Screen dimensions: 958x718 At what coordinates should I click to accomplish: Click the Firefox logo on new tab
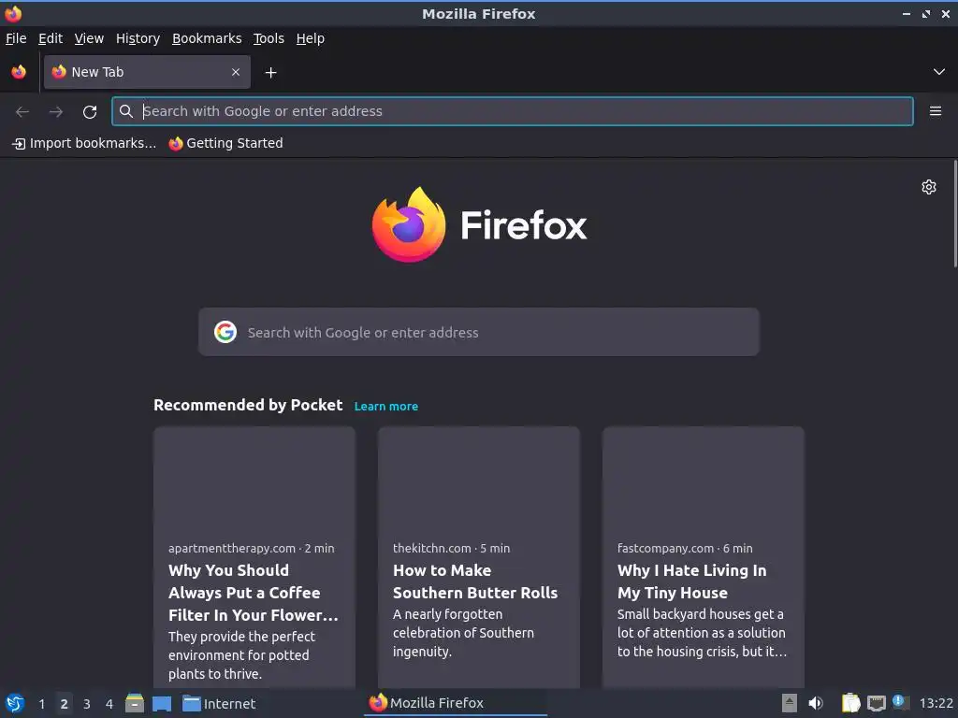(479, 224)
